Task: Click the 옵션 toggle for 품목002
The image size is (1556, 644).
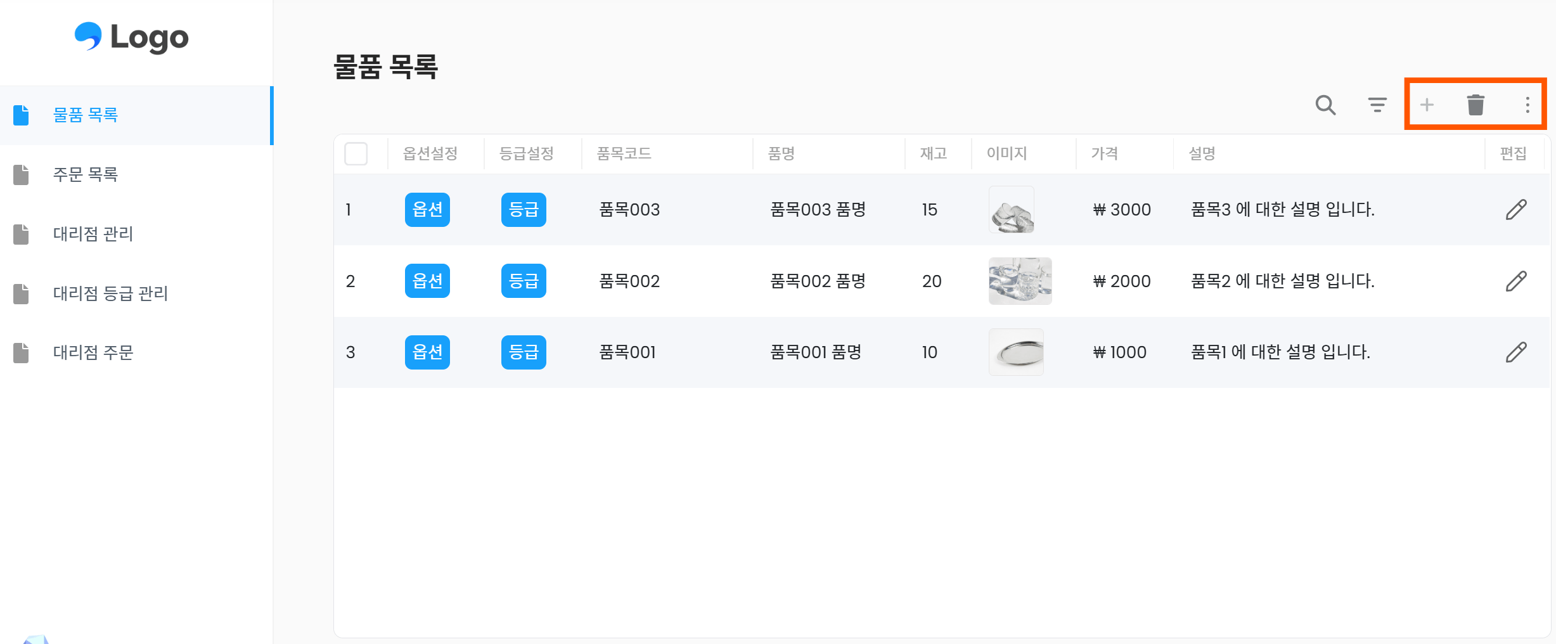Action: click(x=427, y=281)
